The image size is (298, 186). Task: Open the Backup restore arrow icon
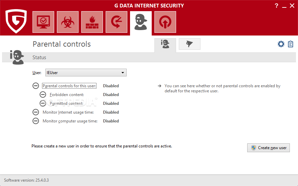point(116,22)
